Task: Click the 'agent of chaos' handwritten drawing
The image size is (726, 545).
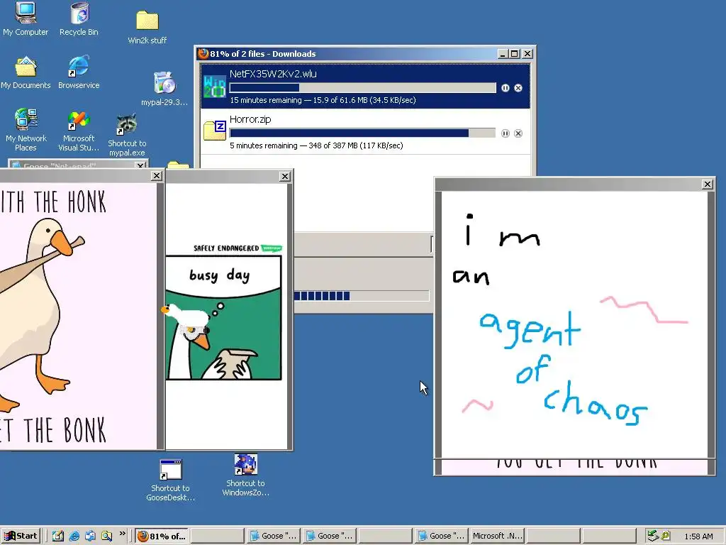Action: [574, 324]
